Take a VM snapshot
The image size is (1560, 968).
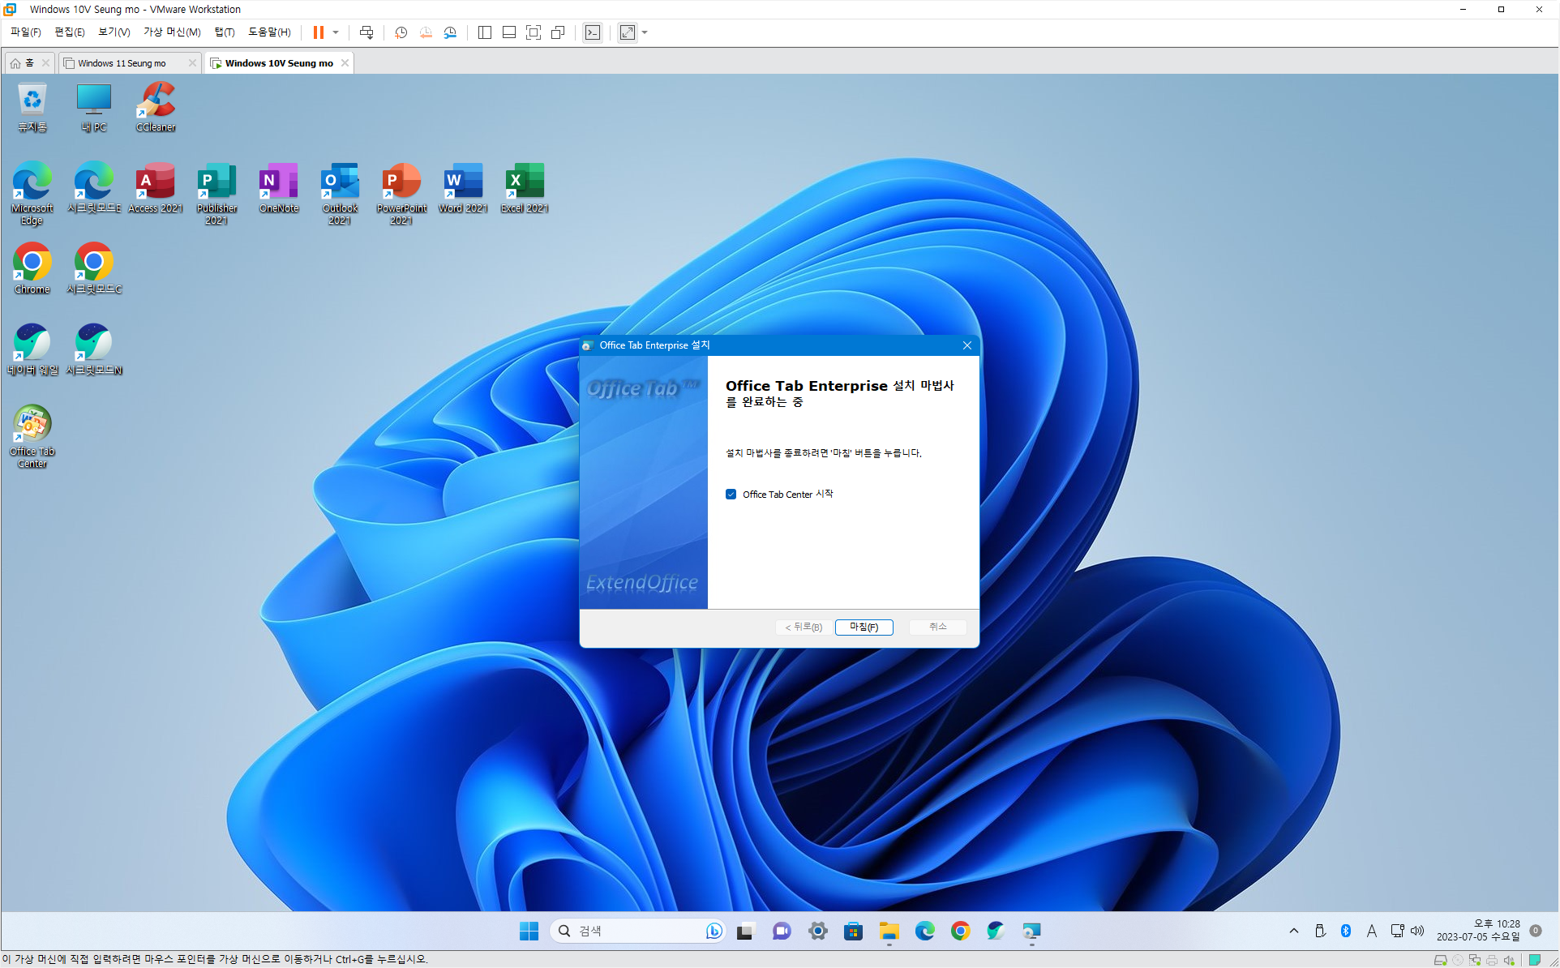(x=401, y=32)
